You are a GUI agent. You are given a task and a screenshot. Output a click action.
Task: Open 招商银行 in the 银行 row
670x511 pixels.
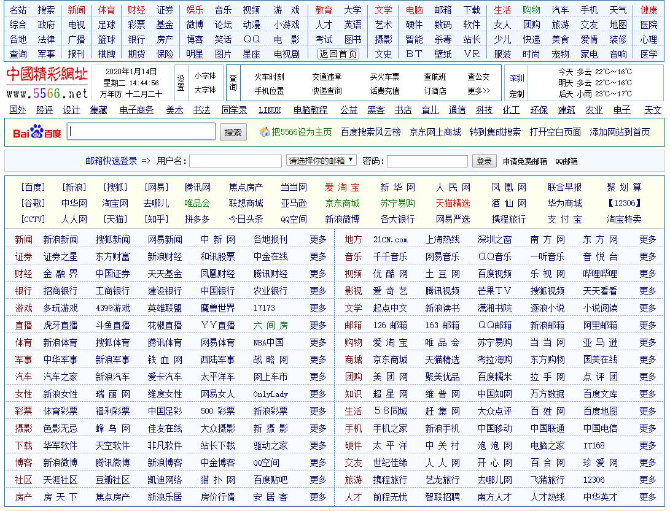click(x=60, y=291)
